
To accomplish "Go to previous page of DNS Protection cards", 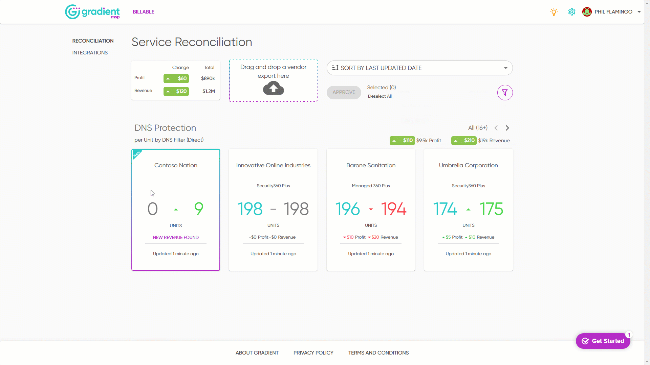I will tap(496, 128).
